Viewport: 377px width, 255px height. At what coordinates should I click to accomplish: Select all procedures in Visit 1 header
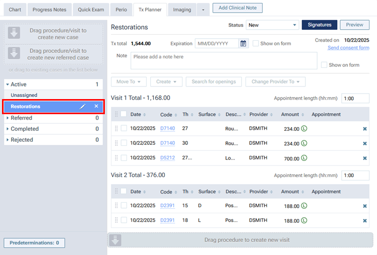pyautogui.click(x=124, y=114)
